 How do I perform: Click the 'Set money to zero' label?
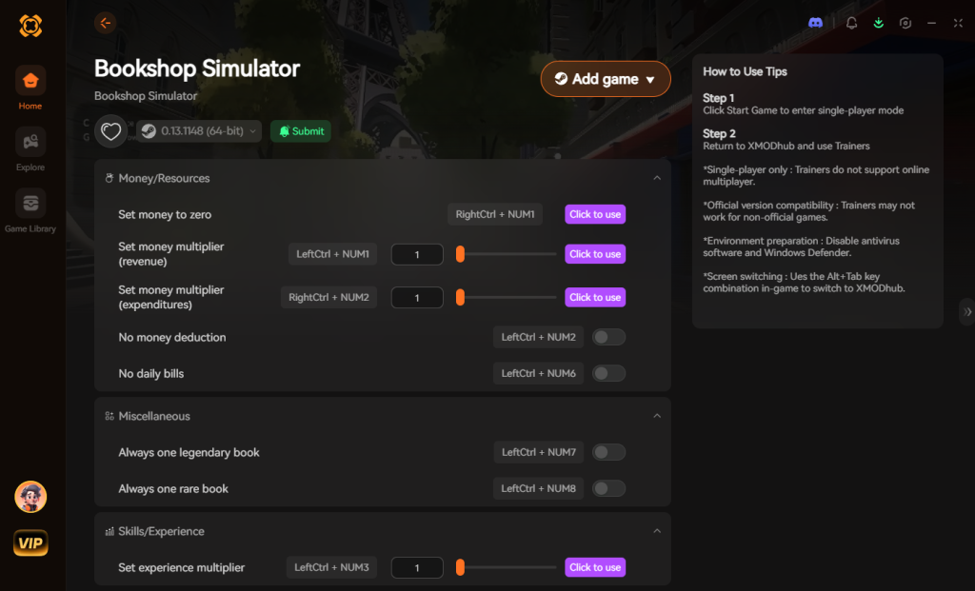[165, 214]
